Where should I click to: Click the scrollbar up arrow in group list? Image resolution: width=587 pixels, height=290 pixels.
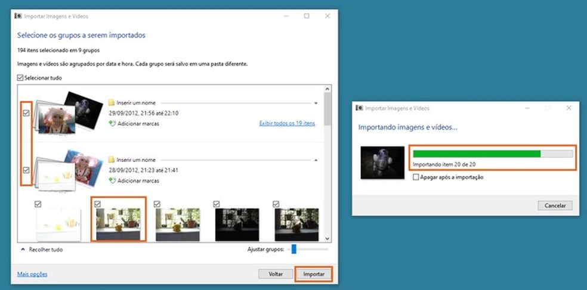[x=327, y=89]
